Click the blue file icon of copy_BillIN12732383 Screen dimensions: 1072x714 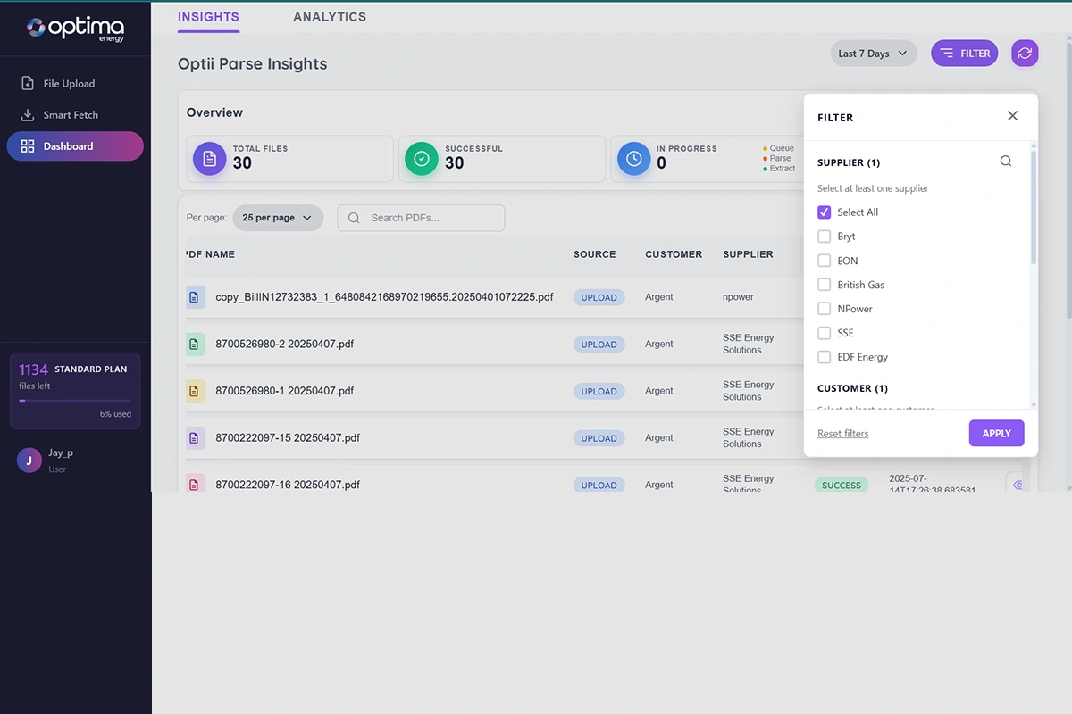[196, 297]
